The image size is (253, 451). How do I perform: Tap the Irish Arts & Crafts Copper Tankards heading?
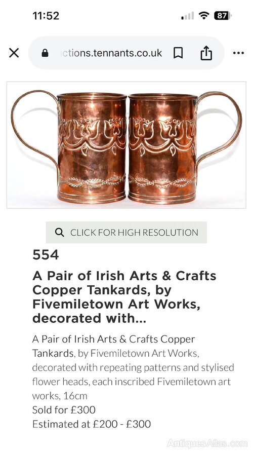[124, 297]
